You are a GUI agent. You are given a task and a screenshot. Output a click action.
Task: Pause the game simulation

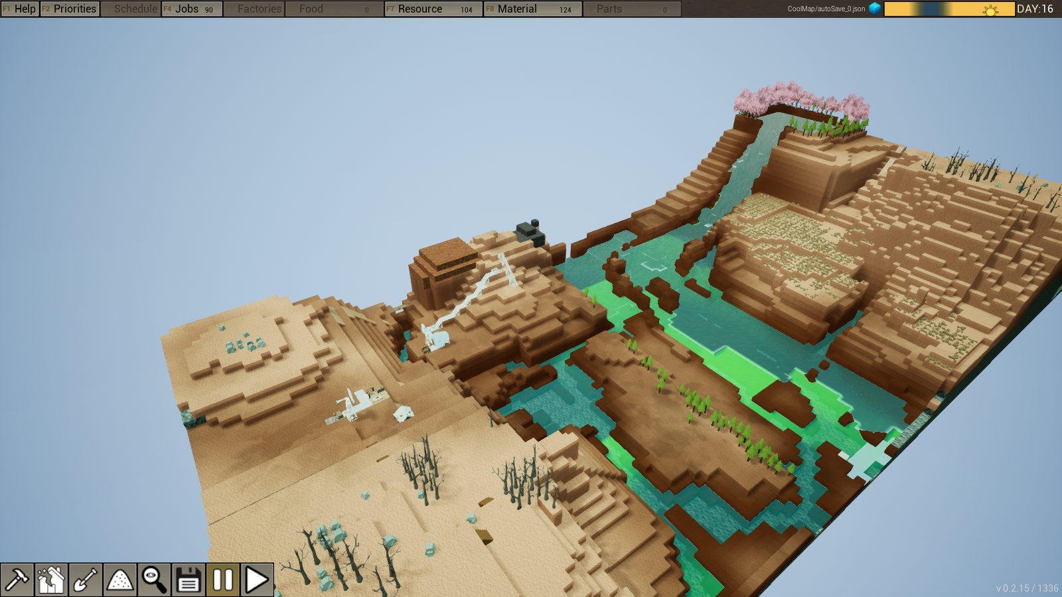(x=223, y=580)
